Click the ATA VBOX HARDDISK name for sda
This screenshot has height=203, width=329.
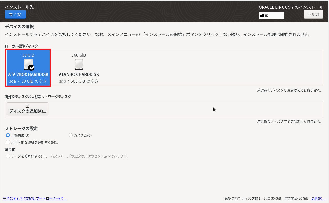pyautogui.click(x=28, y=74)
